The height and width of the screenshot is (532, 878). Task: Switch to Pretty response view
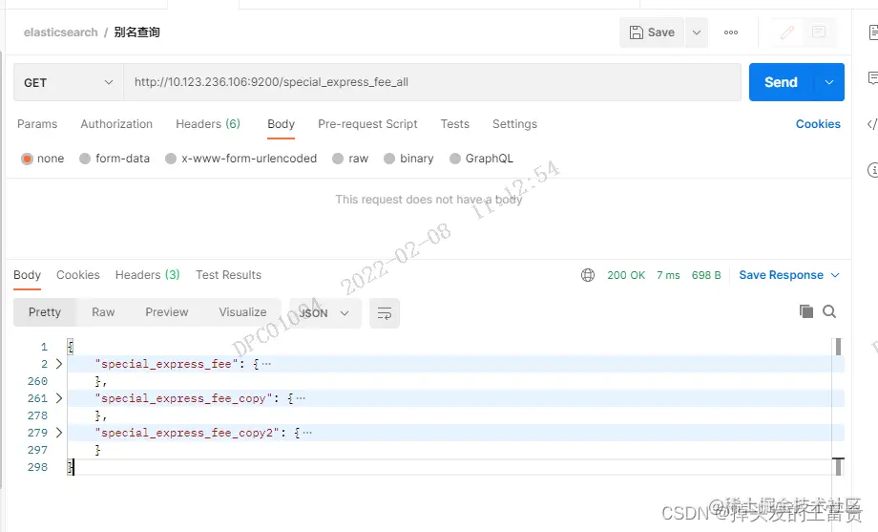coord(45,312)
